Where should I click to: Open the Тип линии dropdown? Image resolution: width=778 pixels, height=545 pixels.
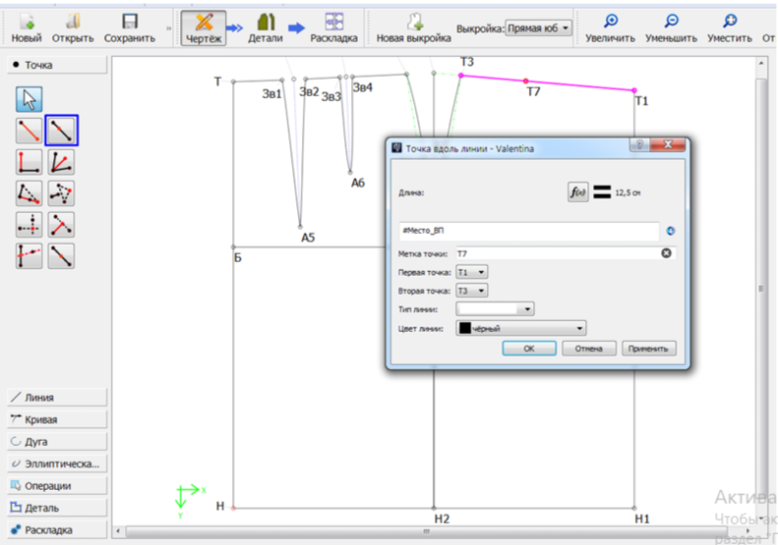click(x=495, y=309)
